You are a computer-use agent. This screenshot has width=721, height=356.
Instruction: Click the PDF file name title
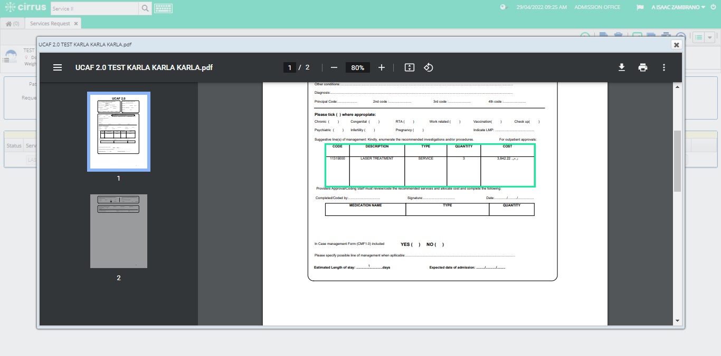point(144,67)
